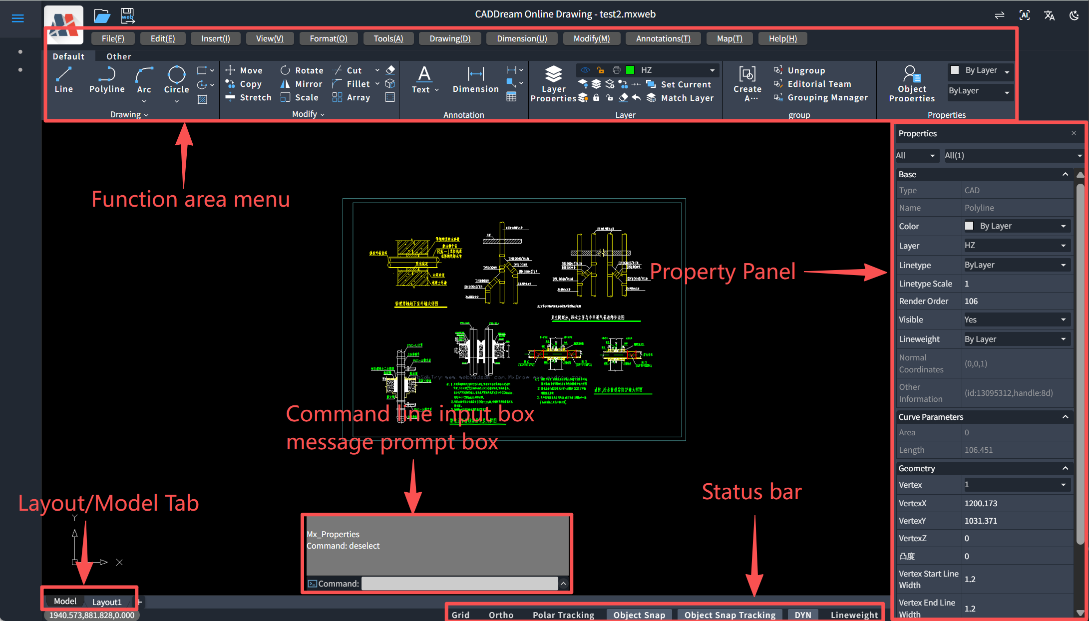Open Linetype dropdown in Properties panel
1089x621 pixels.
(1016, 265)
